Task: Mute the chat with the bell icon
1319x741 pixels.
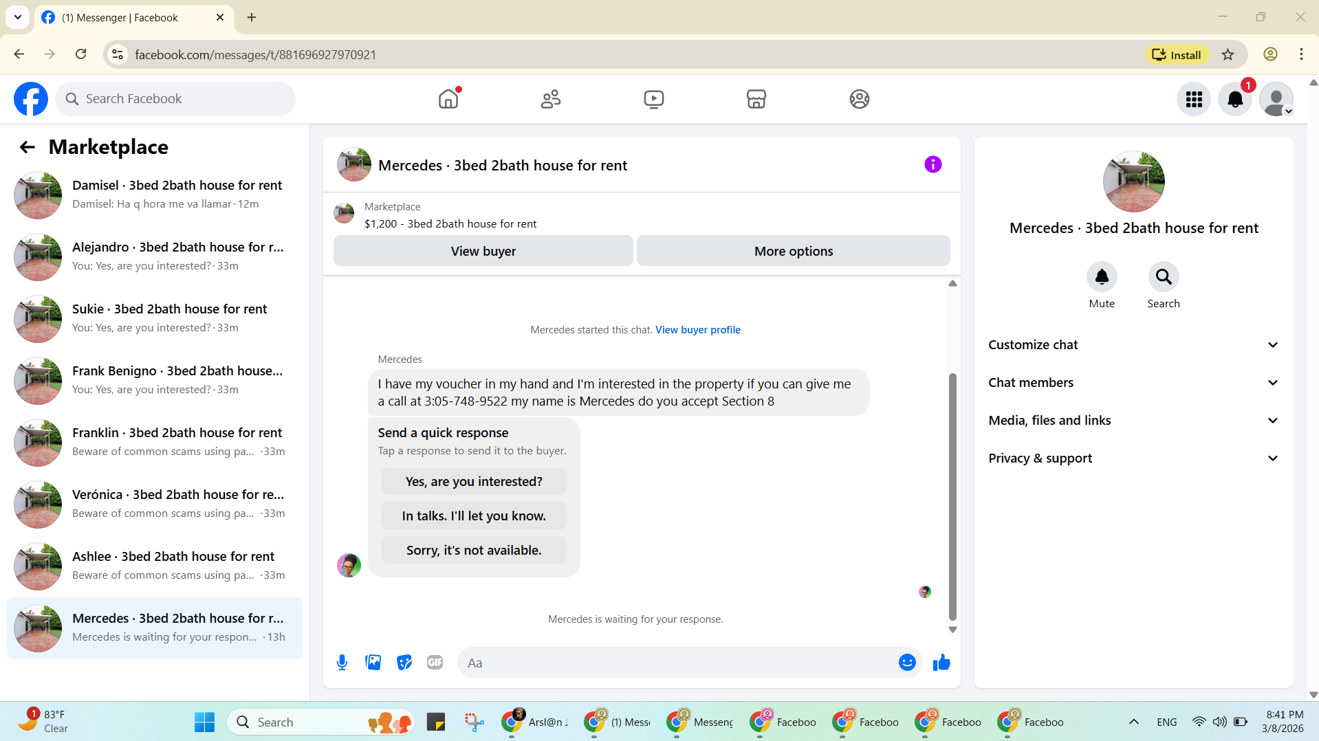Action: [x=1102, y=277]
